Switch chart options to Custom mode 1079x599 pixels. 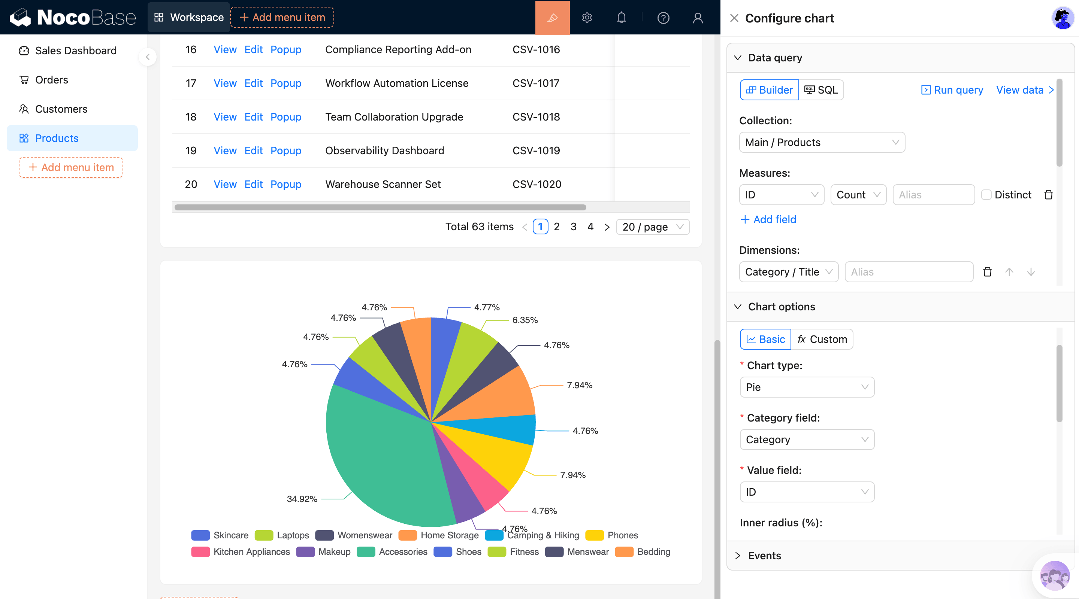tap(822, 339)
